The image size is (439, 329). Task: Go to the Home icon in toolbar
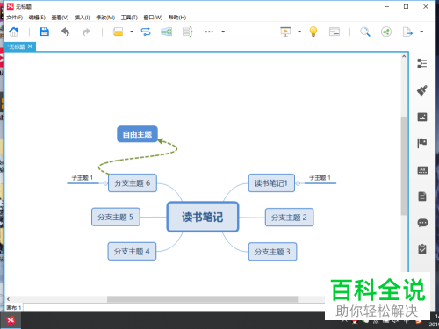(14, 32)
